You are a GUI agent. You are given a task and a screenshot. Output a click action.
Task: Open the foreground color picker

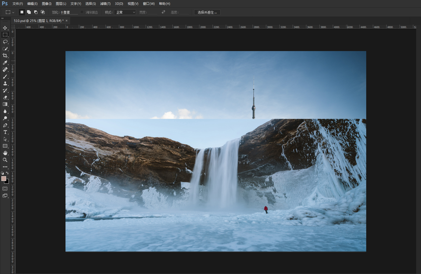[3, 178]
